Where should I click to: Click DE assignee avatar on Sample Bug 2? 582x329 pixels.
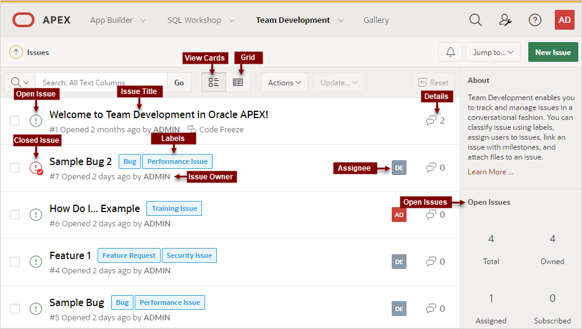(x=399, y=168)
